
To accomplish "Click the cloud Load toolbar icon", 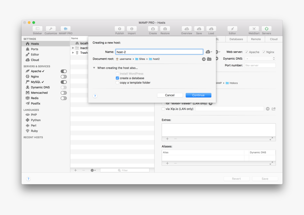I will 211,29.
